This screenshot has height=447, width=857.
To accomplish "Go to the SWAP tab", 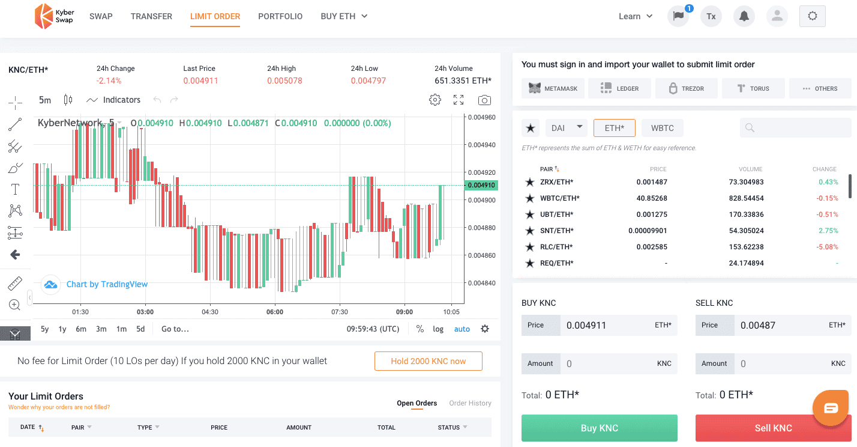I will tap(101, 16).
